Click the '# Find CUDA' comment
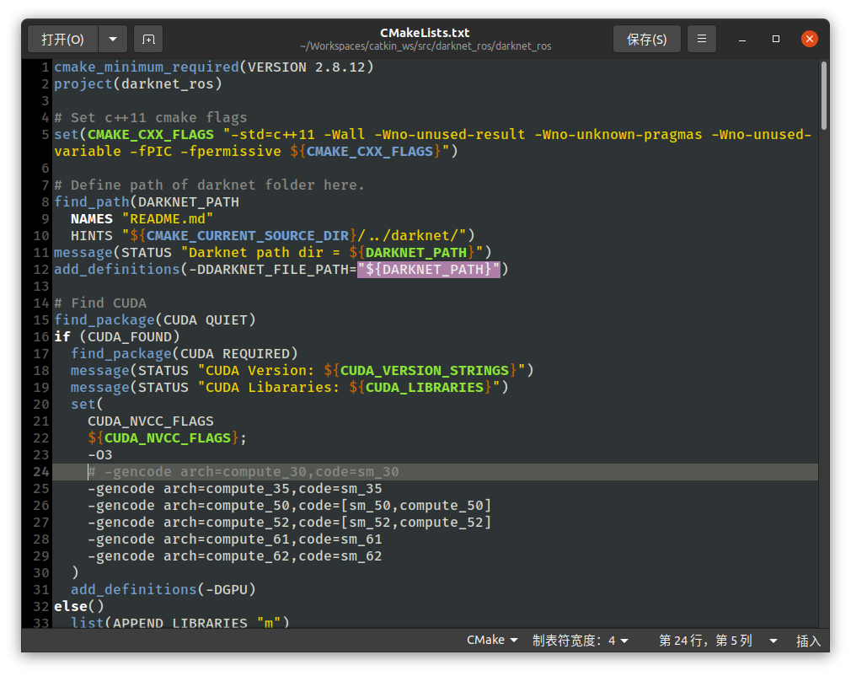Viewport: 851px width, 676px height. coord(100,303)
